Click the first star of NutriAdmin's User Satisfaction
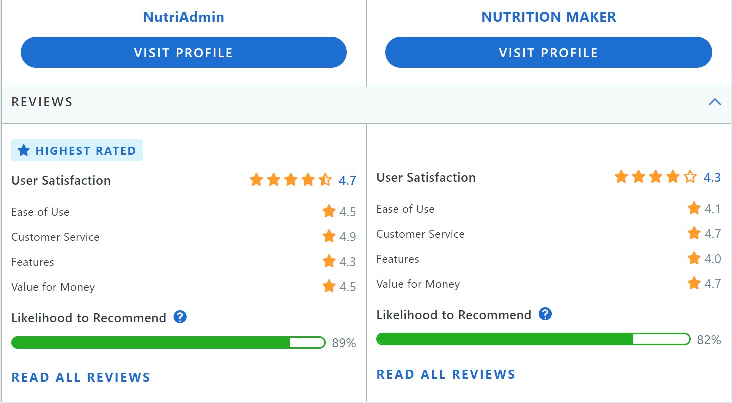This screenshot has height=403, width=732. [x=256, y=179]
